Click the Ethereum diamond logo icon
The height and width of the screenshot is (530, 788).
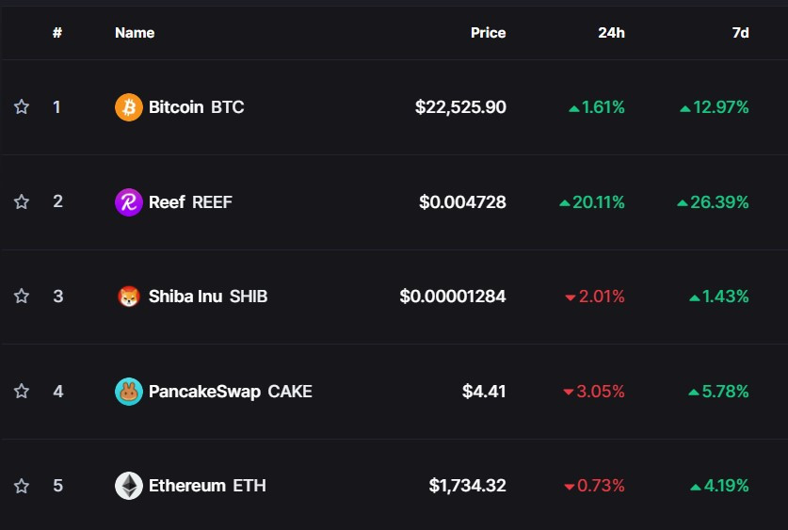[x=128, y=486]
